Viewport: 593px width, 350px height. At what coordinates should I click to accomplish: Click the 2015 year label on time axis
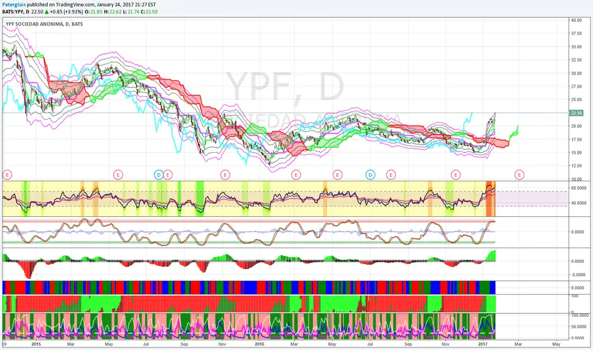click(x=36, y=344)
